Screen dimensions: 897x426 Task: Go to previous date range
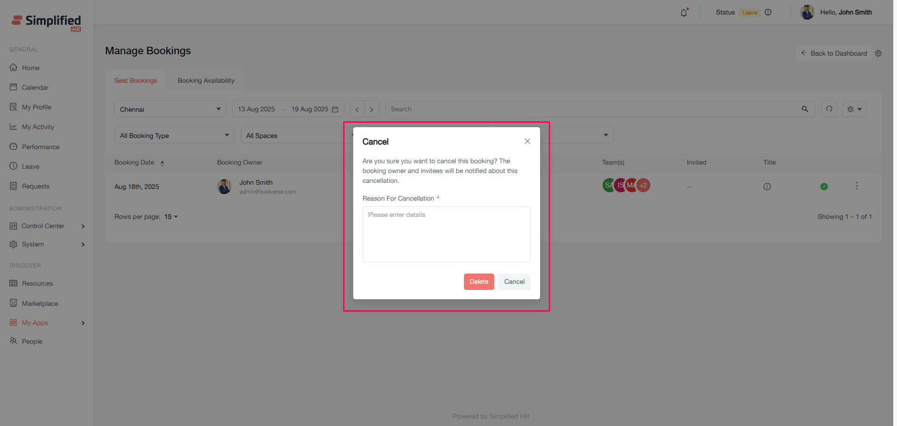click(x=357, y=109)
